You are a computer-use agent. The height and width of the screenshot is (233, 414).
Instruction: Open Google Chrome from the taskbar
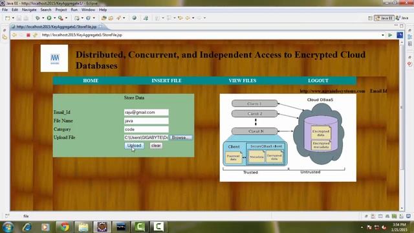coord(65,227)
